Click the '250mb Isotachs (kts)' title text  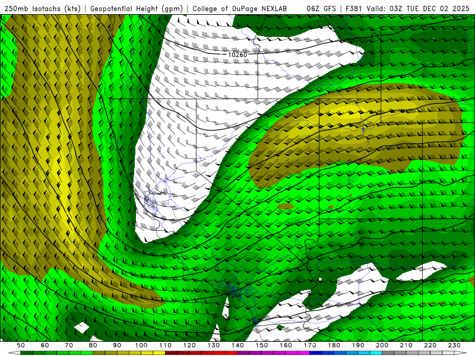(43, 9)
